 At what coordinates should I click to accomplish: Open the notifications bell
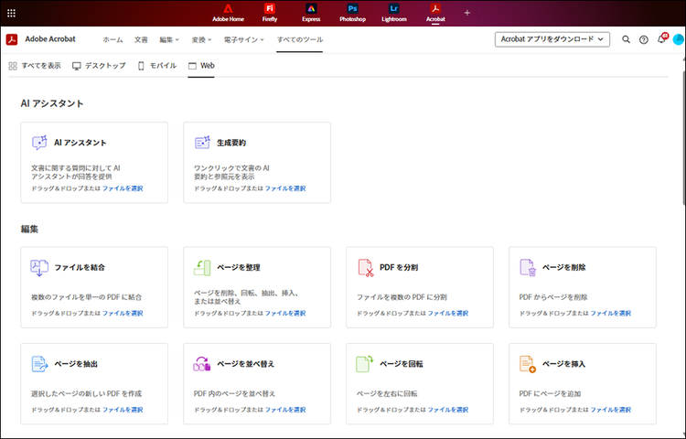(x=661, y=39)
